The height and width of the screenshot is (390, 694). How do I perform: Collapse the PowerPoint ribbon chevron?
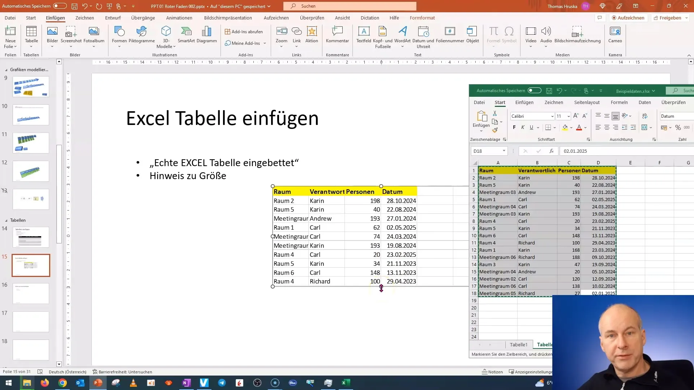689,55
